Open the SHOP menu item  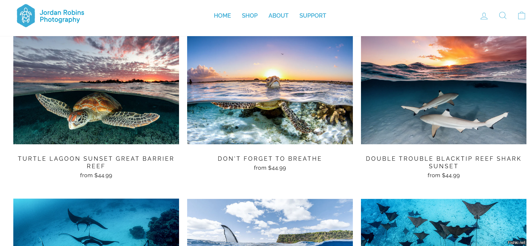250,16
